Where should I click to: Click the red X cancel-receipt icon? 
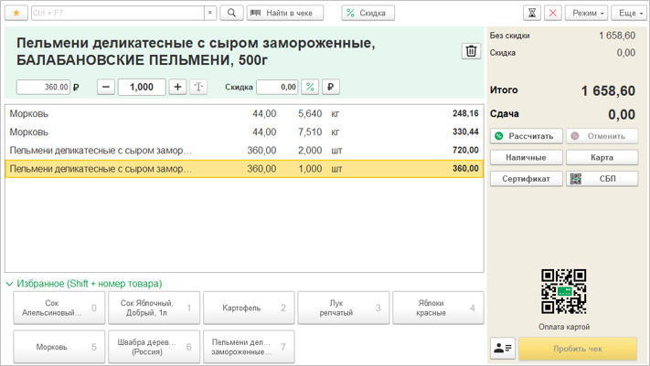coord(553,13)
